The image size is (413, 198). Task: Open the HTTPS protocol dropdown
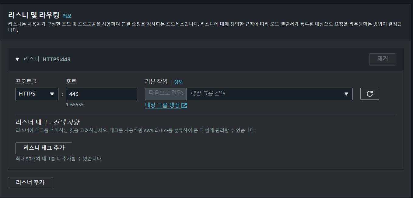[37, 94]
